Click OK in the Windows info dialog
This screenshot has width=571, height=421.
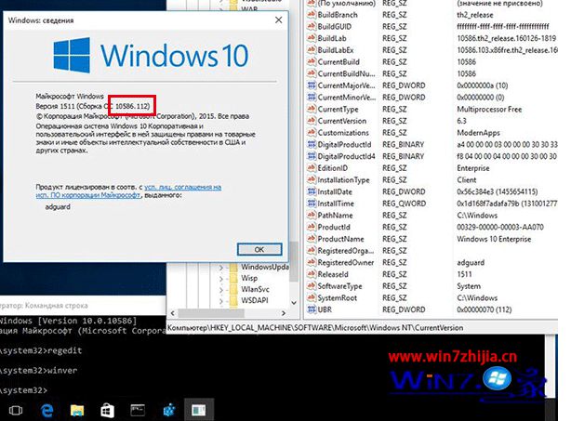(x=259, y=249)
